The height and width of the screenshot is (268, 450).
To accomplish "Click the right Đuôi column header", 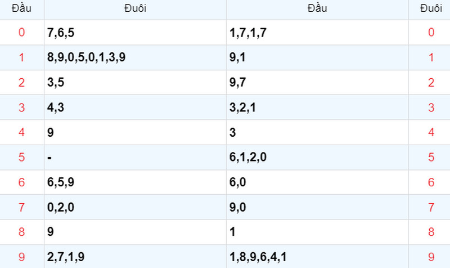I will (x=431, y=8).
